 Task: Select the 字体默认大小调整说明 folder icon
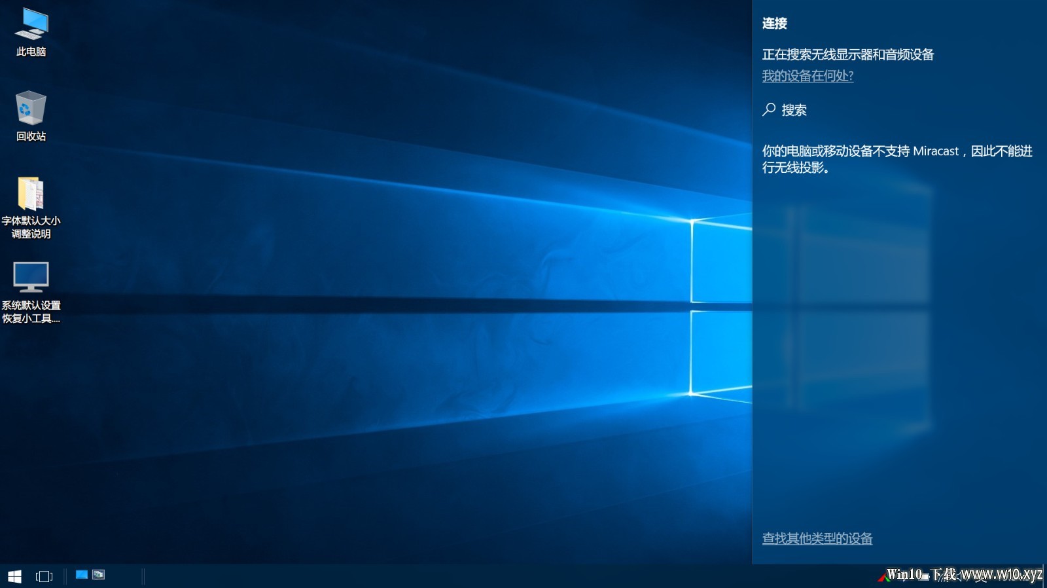coord(31,194)
